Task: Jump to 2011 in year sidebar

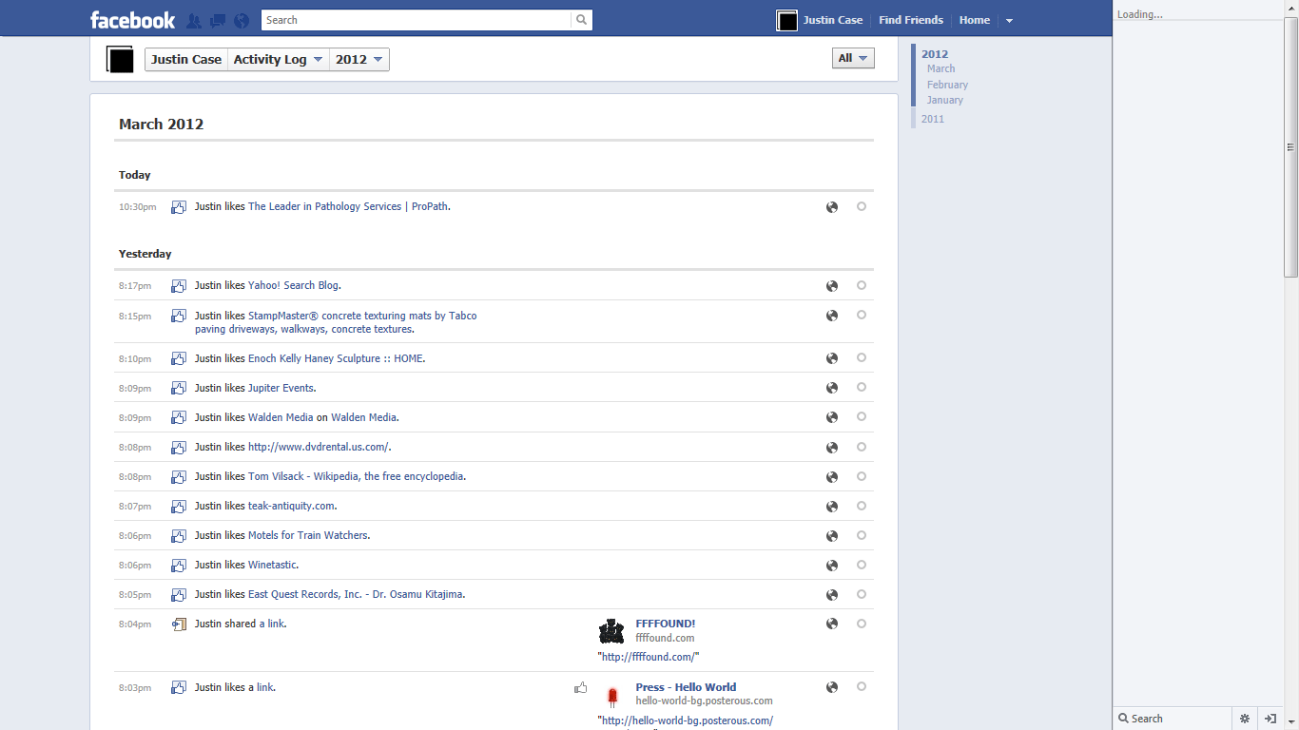Action: (933, 119)
